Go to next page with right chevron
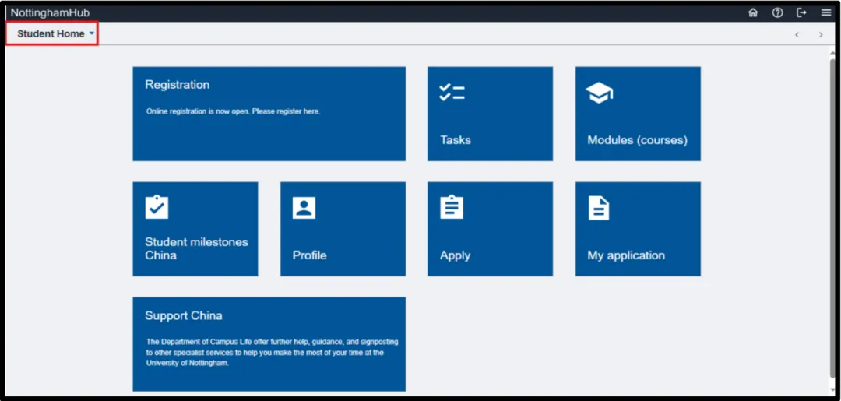841x401 pixels. click(x=821, y=35)
